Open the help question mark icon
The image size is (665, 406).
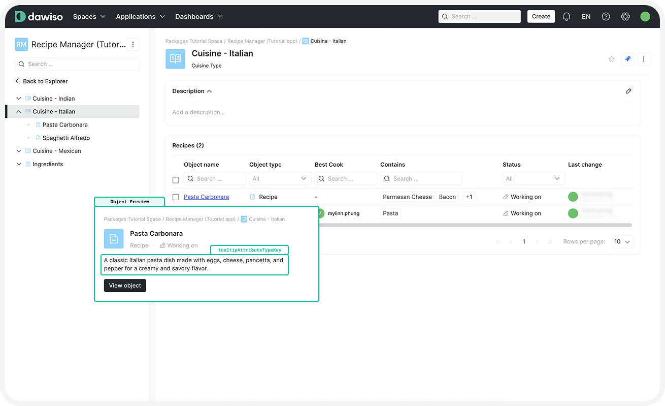pos(606,17)
